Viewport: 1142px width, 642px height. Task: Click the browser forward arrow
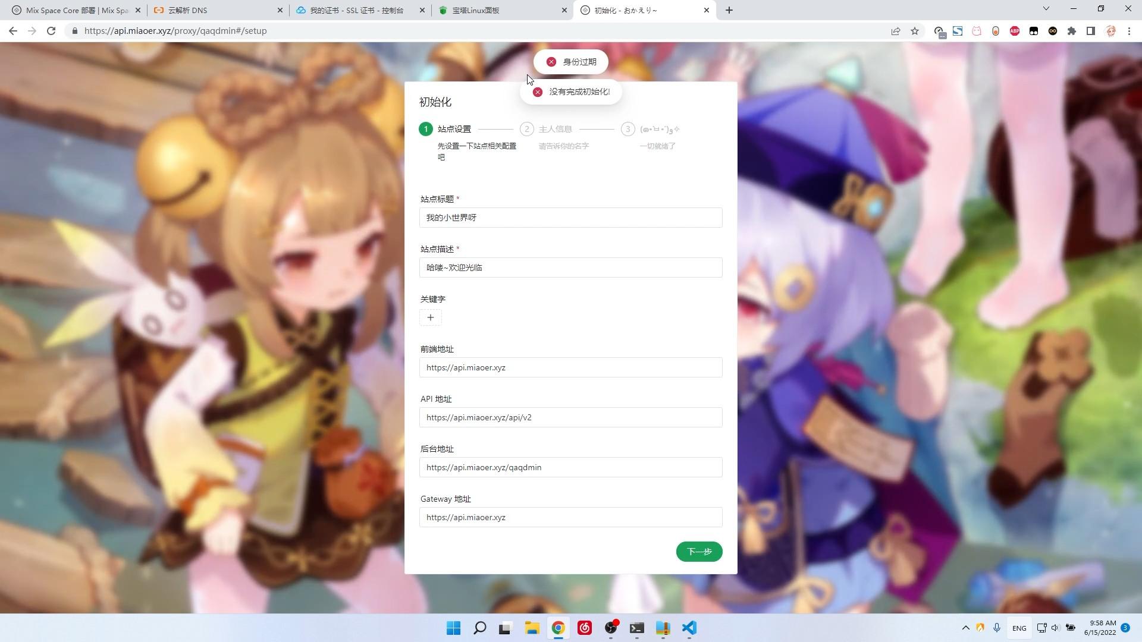[32, 31]
